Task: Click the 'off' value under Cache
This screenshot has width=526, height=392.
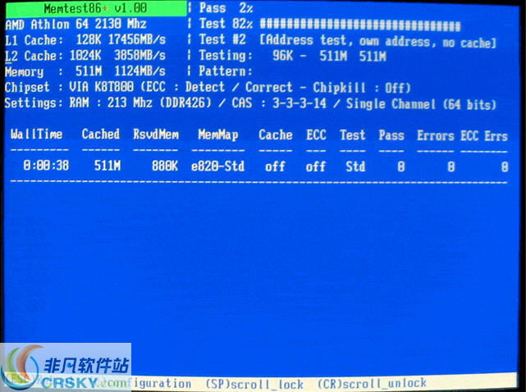Action: pos(275,166)
